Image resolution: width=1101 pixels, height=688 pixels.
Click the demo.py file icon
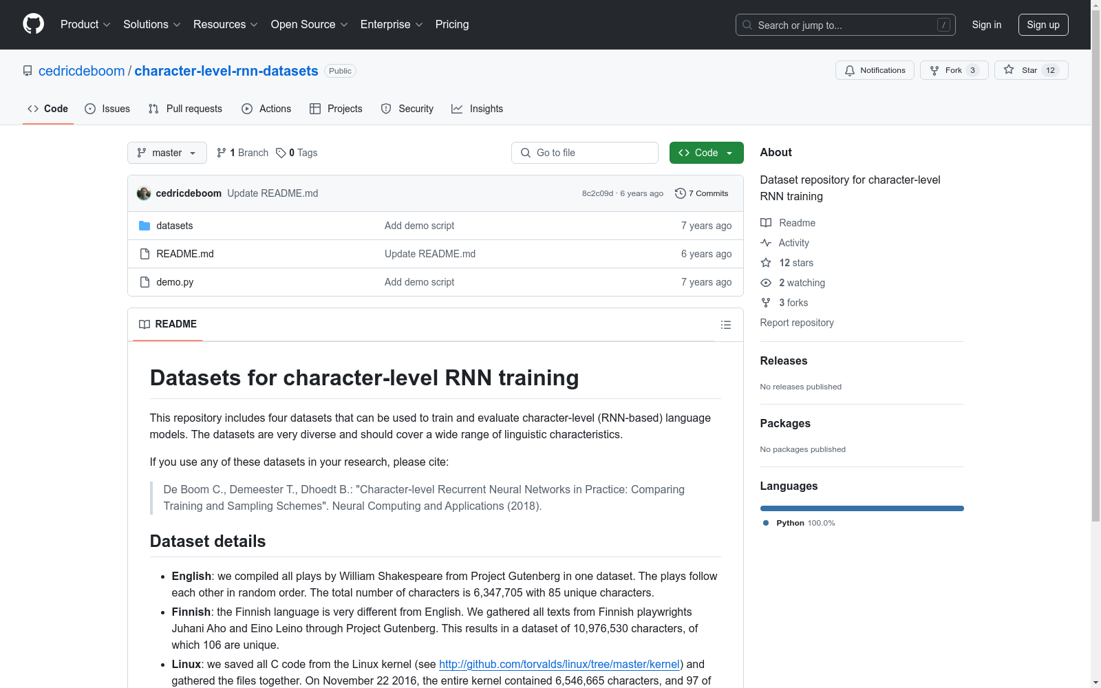[145, 282]
